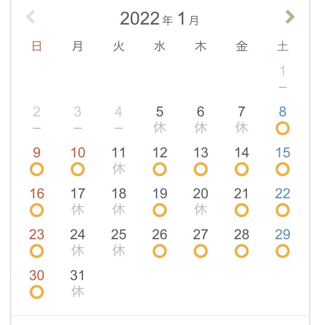
Task: Pick Saturday the 15th
Action: click(x=283, y=153)
